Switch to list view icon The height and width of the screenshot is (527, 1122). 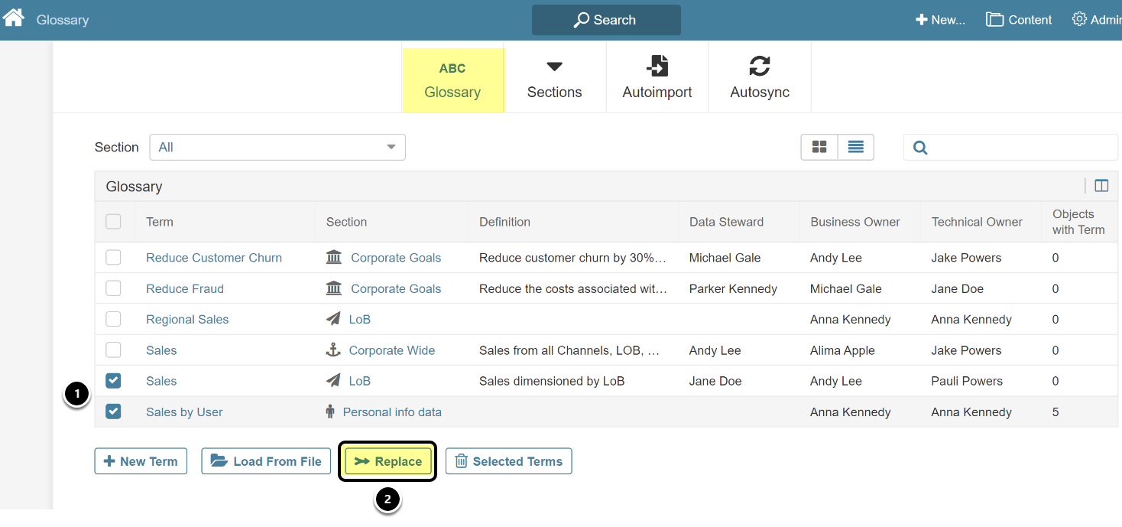pos(855,147)
